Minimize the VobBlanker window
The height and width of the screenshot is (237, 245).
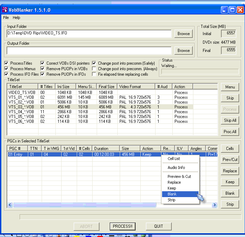[x=224, y=10]
